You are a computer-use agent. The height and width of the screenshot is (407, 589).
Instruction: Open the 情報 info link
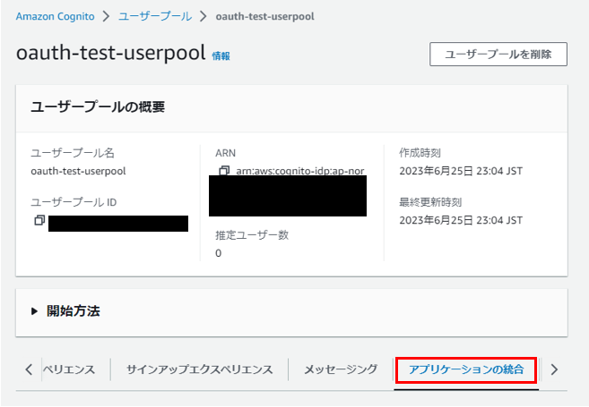[x=221, y=56]
